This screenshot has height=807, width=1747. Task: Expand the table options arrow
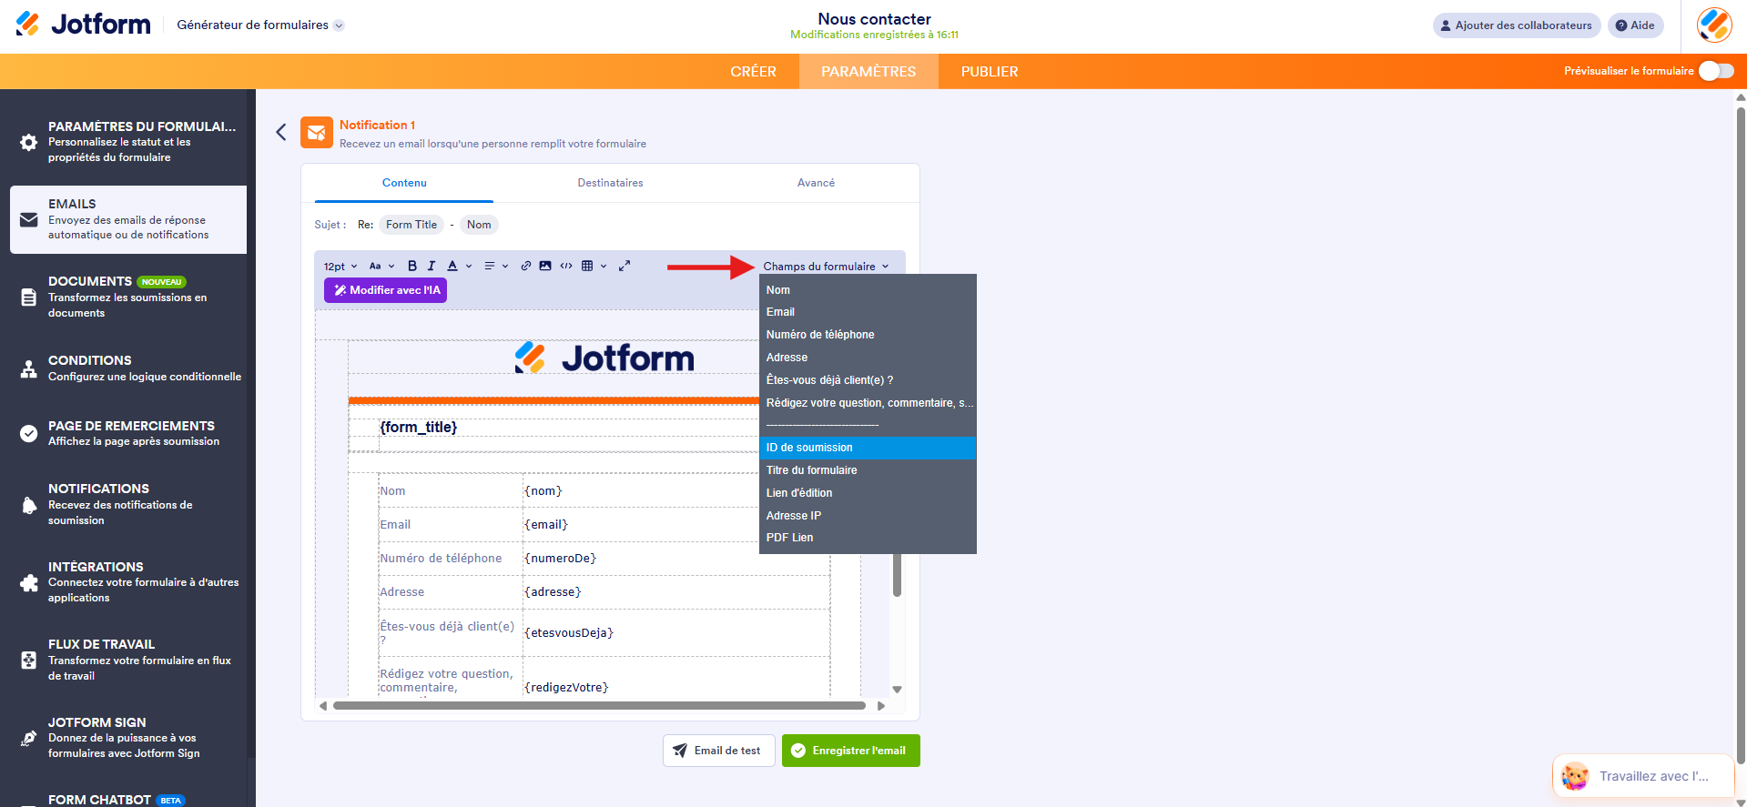click(x=604, y=267)
